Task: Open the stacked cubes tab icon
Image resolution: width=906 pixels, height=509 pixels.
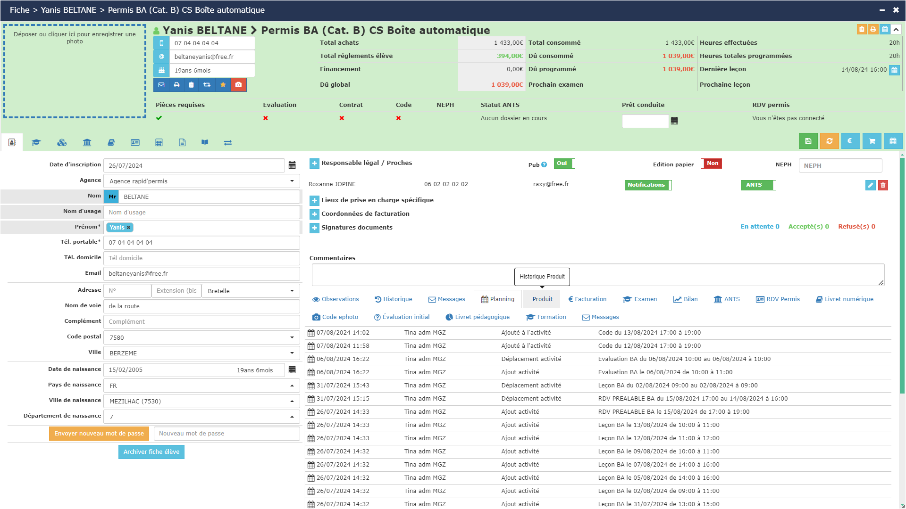Action: tap(62, 142)
